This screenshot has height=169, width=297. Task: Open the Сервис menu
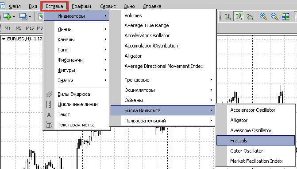pos(108,6)
